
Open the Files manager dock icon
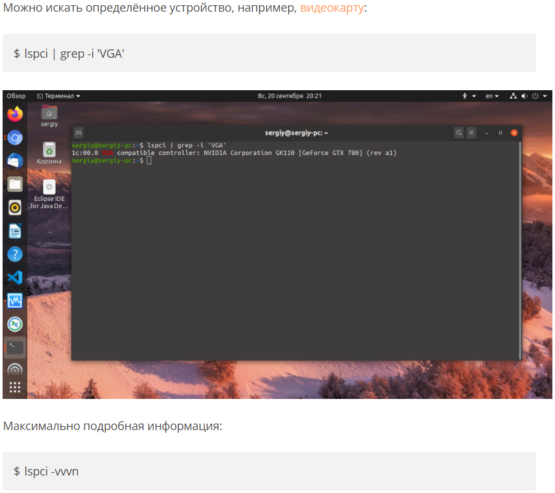15,184
